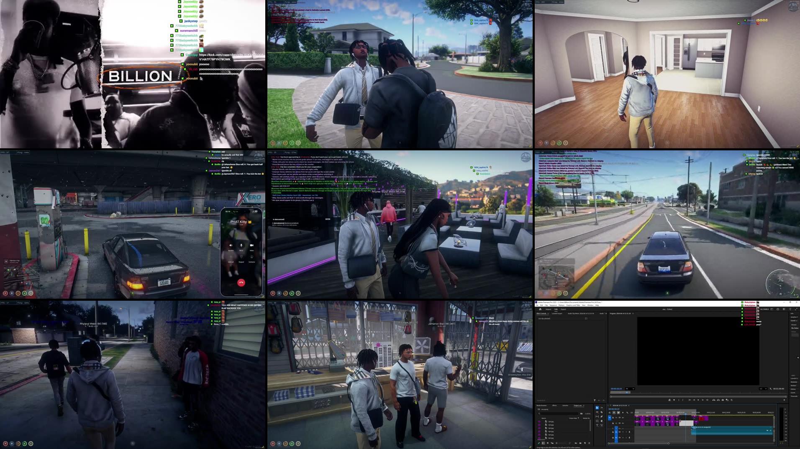
Task: Open the Program monitor button editor plus
Action: [x=784, y=400]
